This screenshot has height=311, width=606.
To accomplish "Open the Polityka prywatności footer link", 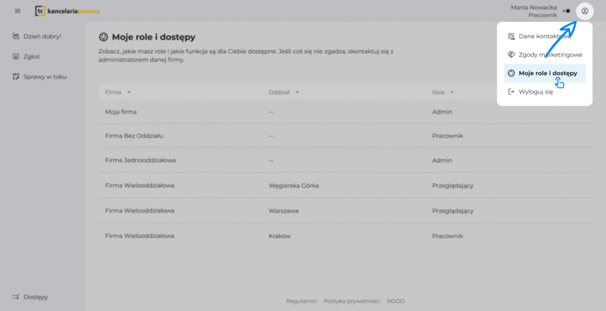I will click(x=352, y=301).
